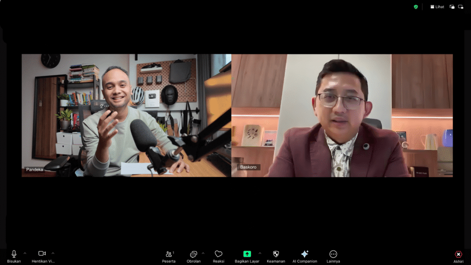Click the green encryption shield icon

tap(416, 7)
